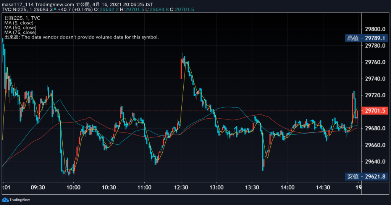Click the 10:30 time axis label
This screenshot has height=205, width=391.
click(x=109, y=187)
